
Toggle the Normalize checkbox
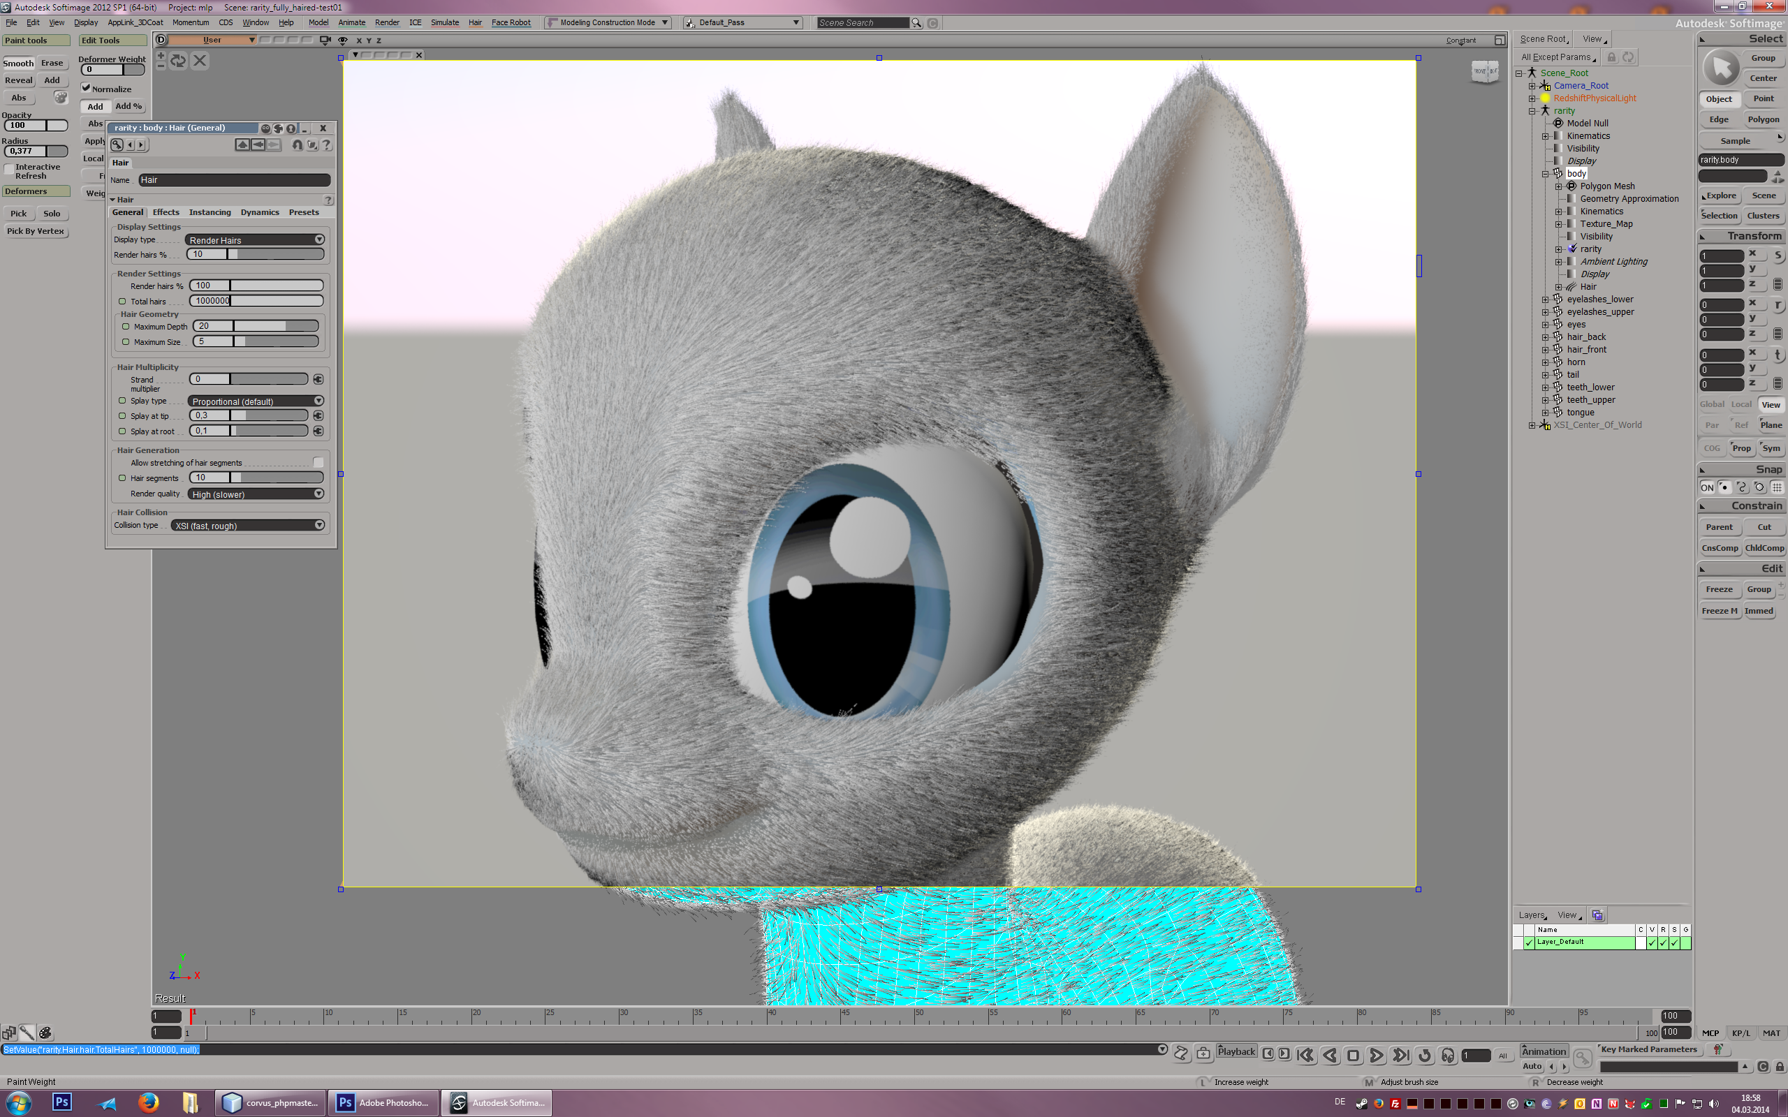[x=87, y=88]
